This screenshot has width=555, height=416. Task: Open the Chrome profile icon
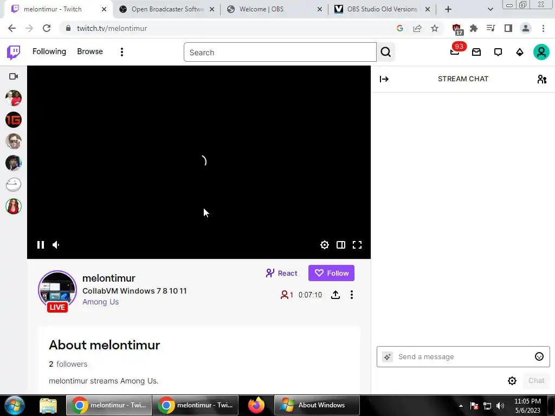[x=526, y=28]
